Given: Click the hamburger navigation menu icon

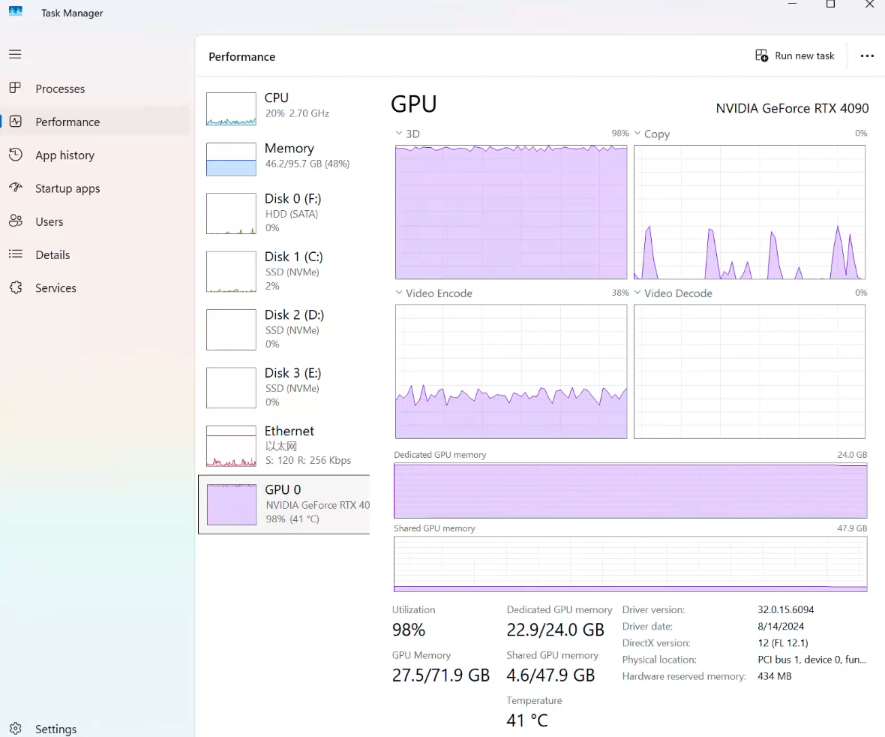Looking at the screenshot, I should [x=15, y=54].
